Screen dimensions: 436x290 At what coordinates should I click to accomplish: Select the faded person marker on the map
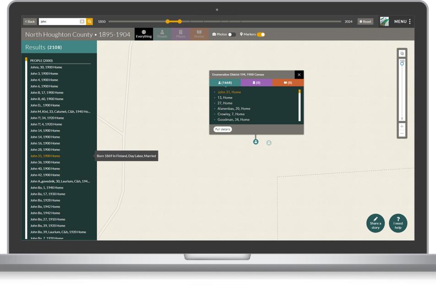269,143
